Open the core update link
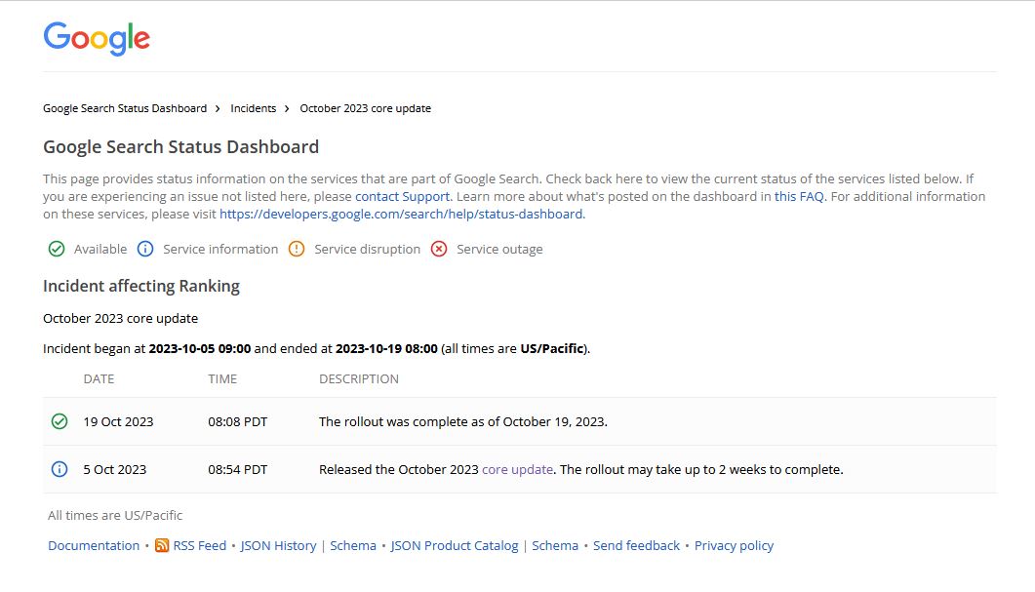1035x592 pixels. (x=517, y=469)
